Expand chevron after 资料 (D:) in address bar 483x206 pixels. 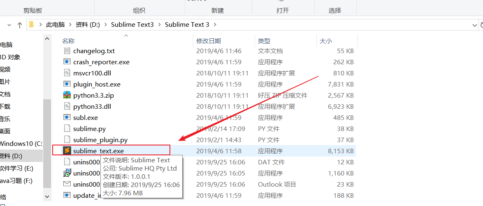(105, 25)
